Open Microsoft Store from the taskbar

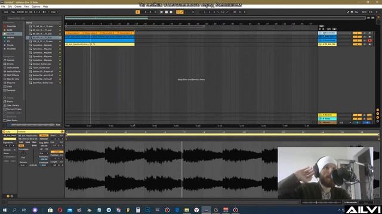(x=50, y=210)
